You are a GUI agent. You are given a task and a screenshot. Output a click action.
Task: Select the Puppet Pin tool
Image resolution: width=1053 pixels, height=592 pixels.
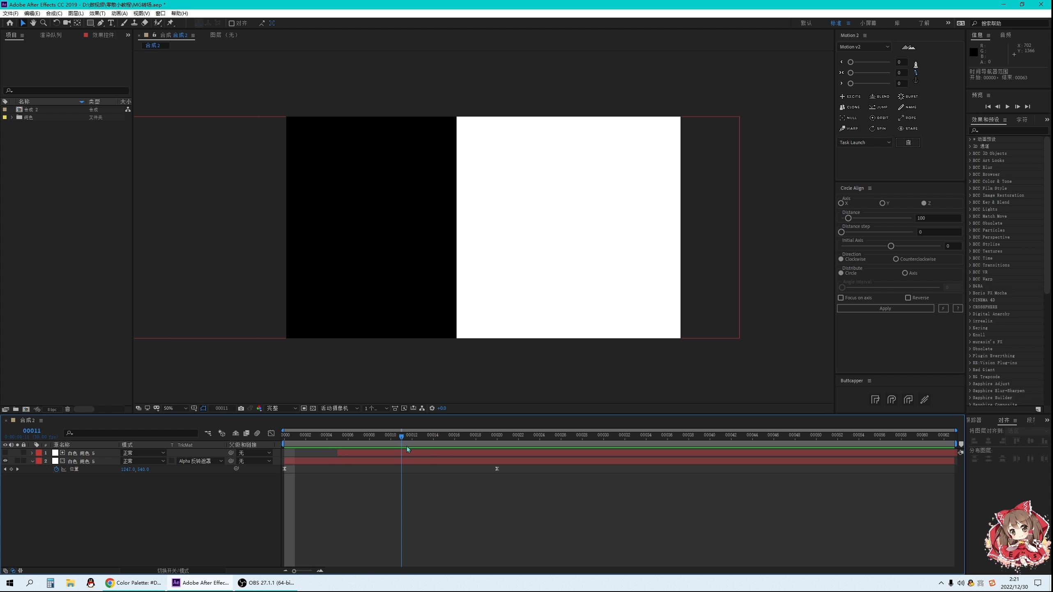tap(170, 23)
